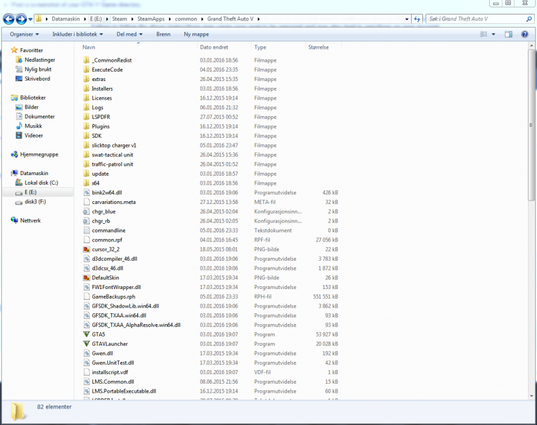
Task: Select the 'update' folder icon
Action: 87,174
